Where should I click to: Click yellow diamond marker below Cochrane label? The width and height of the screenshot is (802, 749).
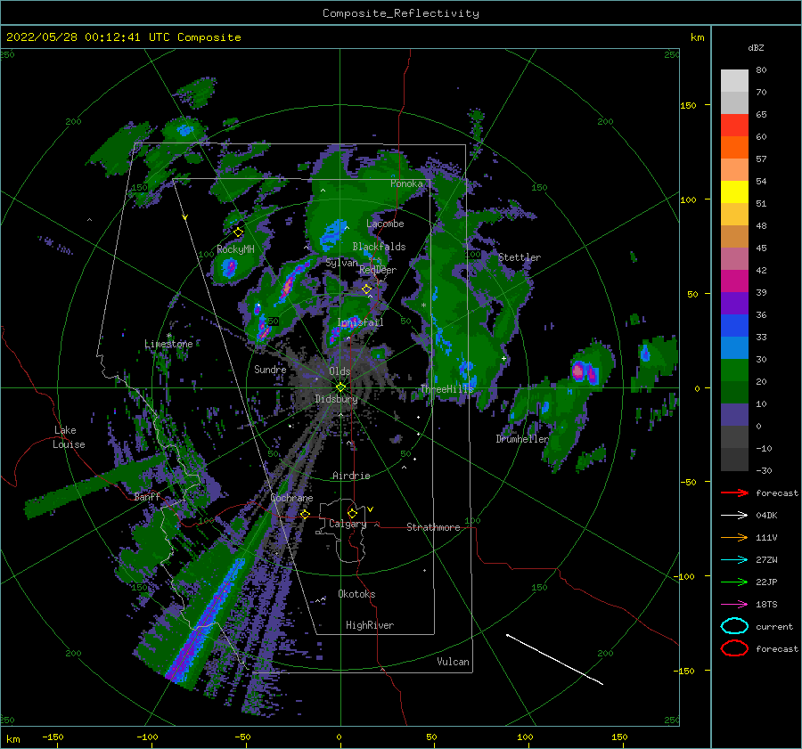[306, 514]
